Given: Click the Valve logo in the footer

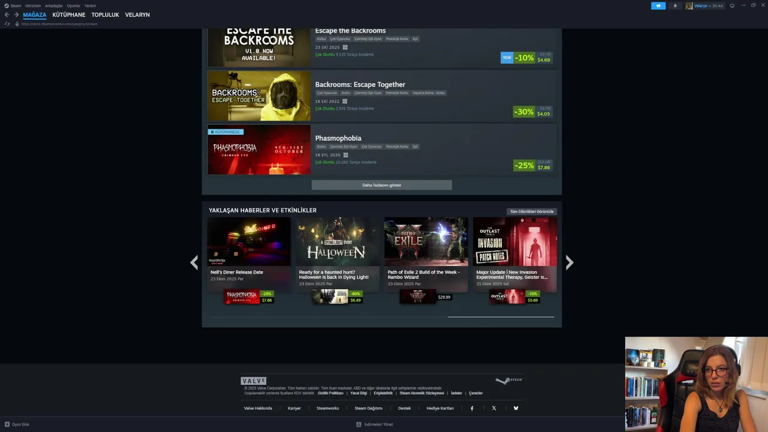Looking at the screenshot, I should (x=253, y=380).
